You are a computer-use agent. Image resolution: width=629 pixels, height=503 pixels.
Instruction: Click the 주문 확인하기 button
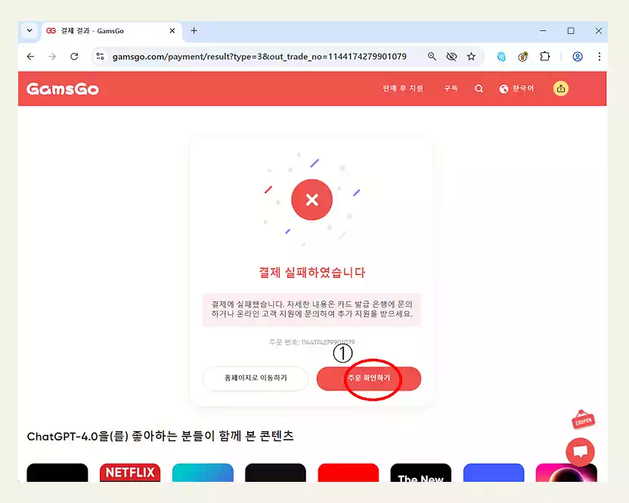tap(369, 379)
